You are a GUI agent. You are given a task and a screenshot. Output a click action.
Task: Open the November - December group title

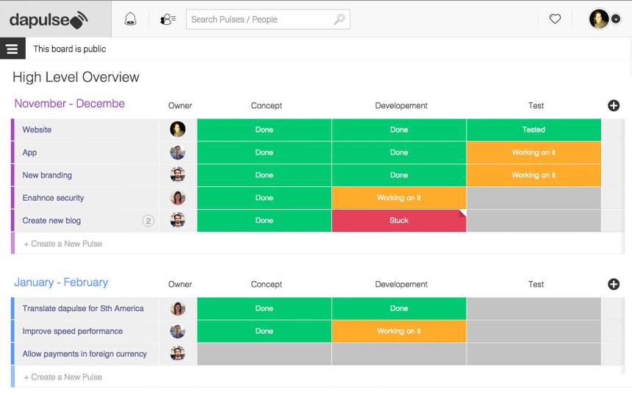click(70, 104)
